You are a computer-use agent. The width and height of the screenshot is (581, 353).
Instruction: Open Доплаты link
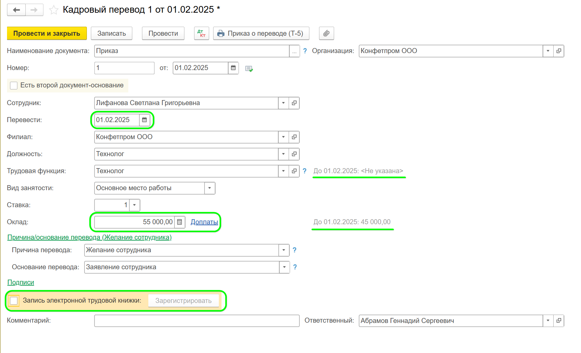click(204, 222)
